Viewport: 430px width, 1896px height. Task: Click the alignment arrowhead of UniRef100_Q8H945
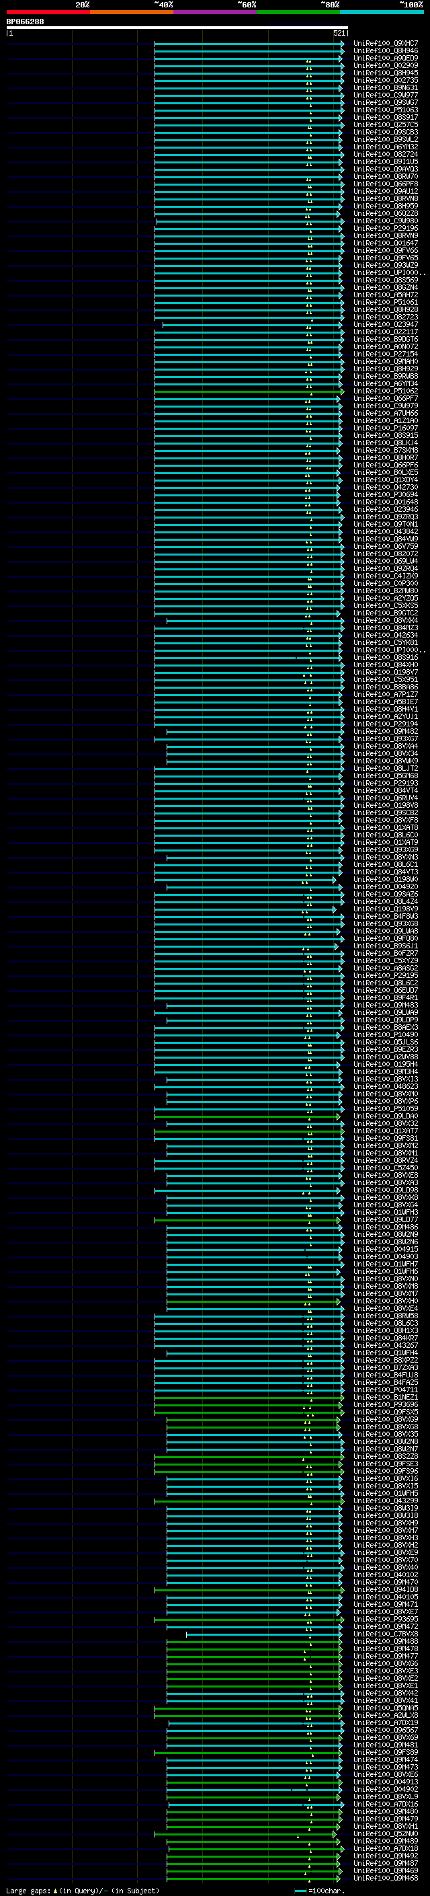pos(343,73)
